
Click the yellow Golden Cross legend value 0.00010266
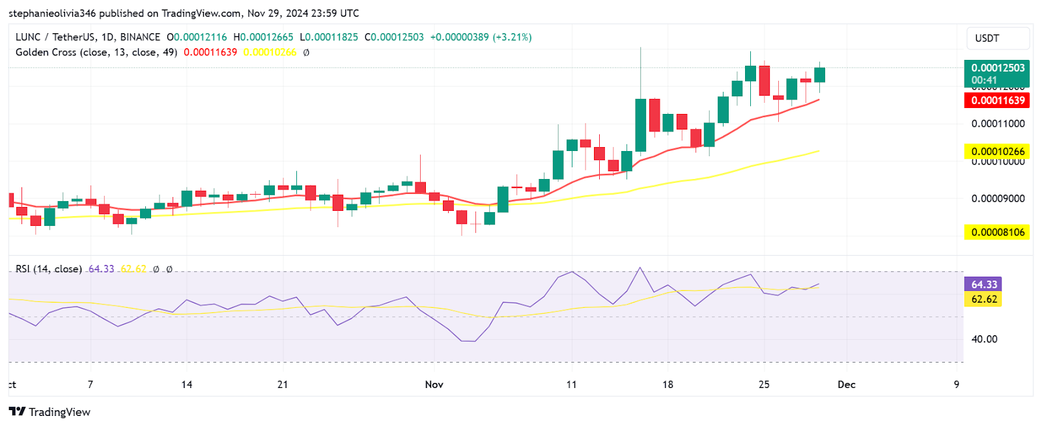coord(270,52)
